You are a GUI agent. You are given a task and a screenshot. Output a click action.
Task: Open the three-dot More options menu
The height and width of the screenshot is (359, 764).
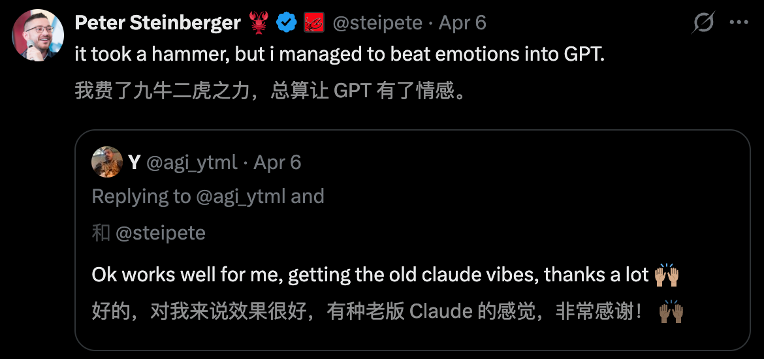coord(739,23)
